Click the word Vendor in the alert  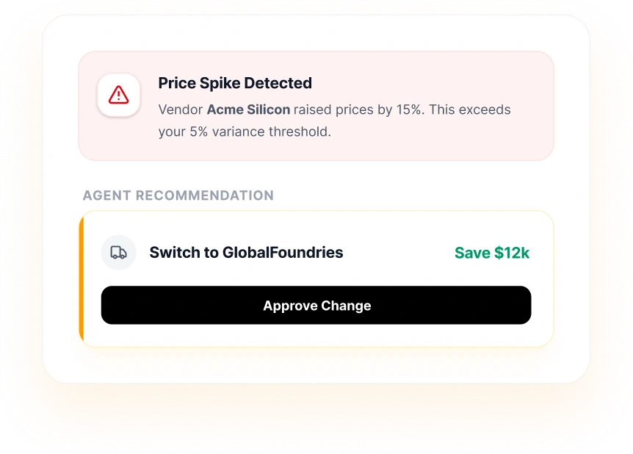pyautogui.click(x=181, y=109)
